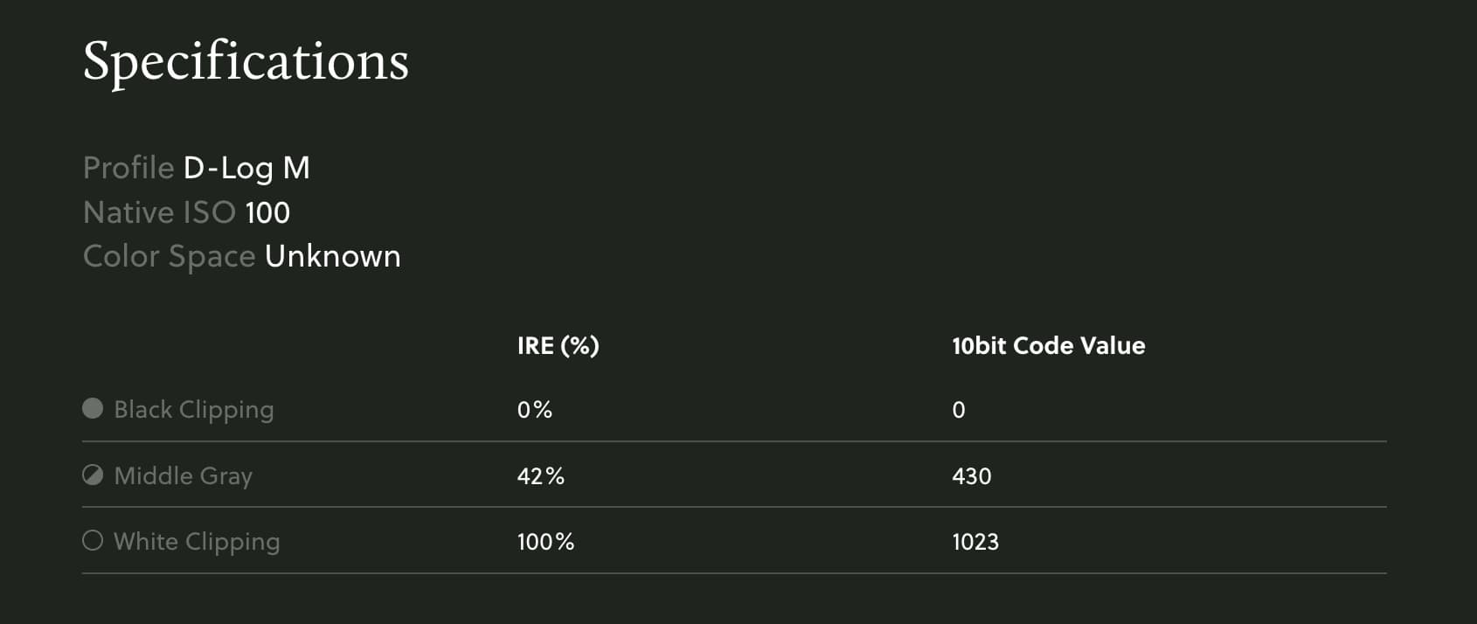
Task: Click the D-Log M profile value
Action: (x=246, y=168)
